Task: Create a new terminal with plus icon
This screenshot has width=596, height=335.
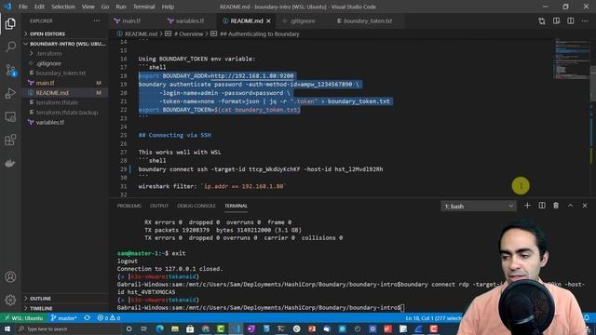Action: [x=527, y=206]
